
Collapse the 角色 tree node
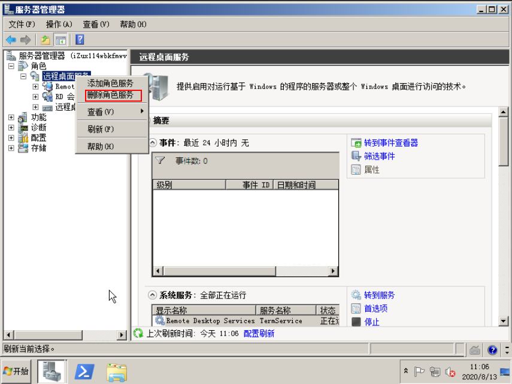pyautogui.click(x=11, y=66)
